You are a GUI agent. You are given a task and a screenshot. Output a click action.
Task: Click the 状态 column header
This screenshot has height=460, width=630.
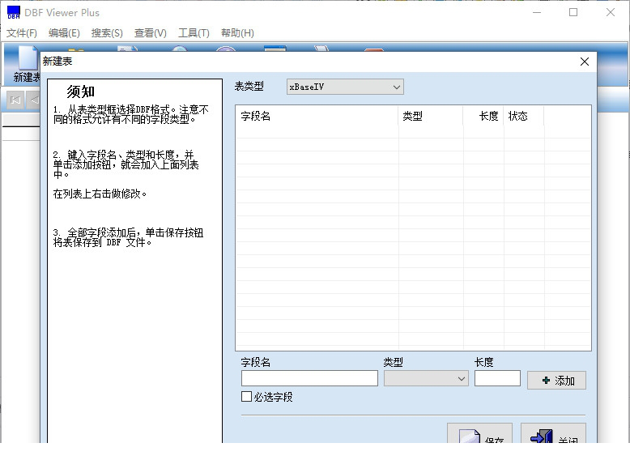(524, 116)
